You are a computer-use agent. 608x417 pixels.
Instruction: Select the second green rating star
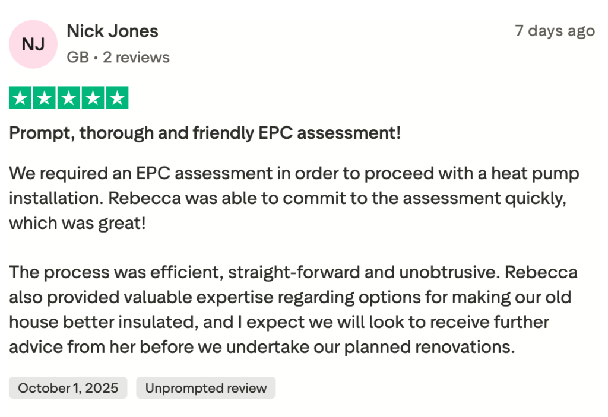point(45,98)
